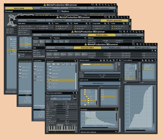Toggle the Mute radio option in drum parameters
Screen dimensions: 163x139
point(63,102)
